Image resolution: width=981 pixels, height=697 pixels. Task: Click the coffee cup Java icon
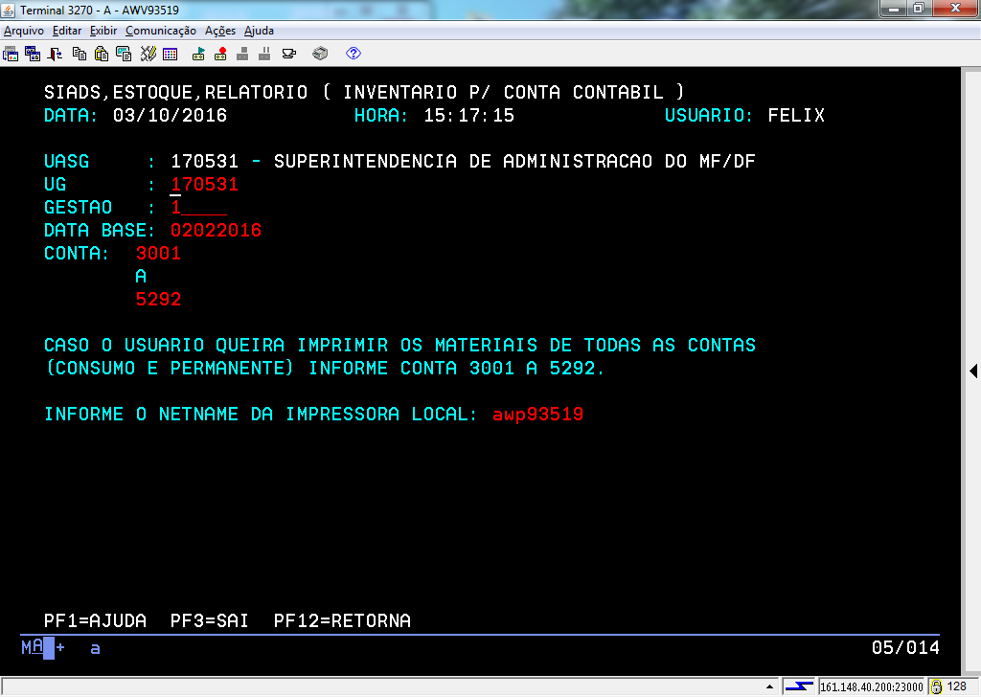tap(289, 54)
